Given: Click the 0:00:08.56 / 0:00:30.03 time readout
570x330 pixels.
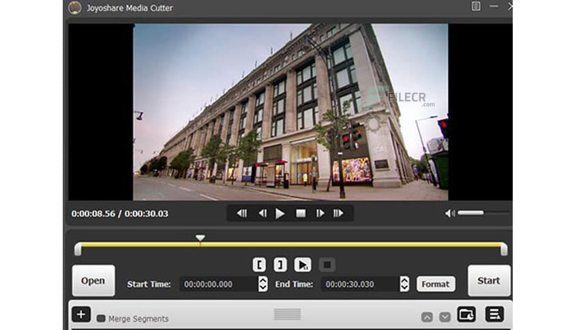Looking at the screenshot, I should click(x=120, y=213).
